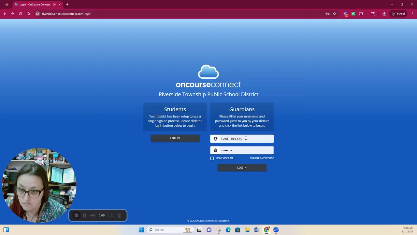Open Task View on the taskbar
Viewport: 417px width, 235px height.
coord(199,230)
